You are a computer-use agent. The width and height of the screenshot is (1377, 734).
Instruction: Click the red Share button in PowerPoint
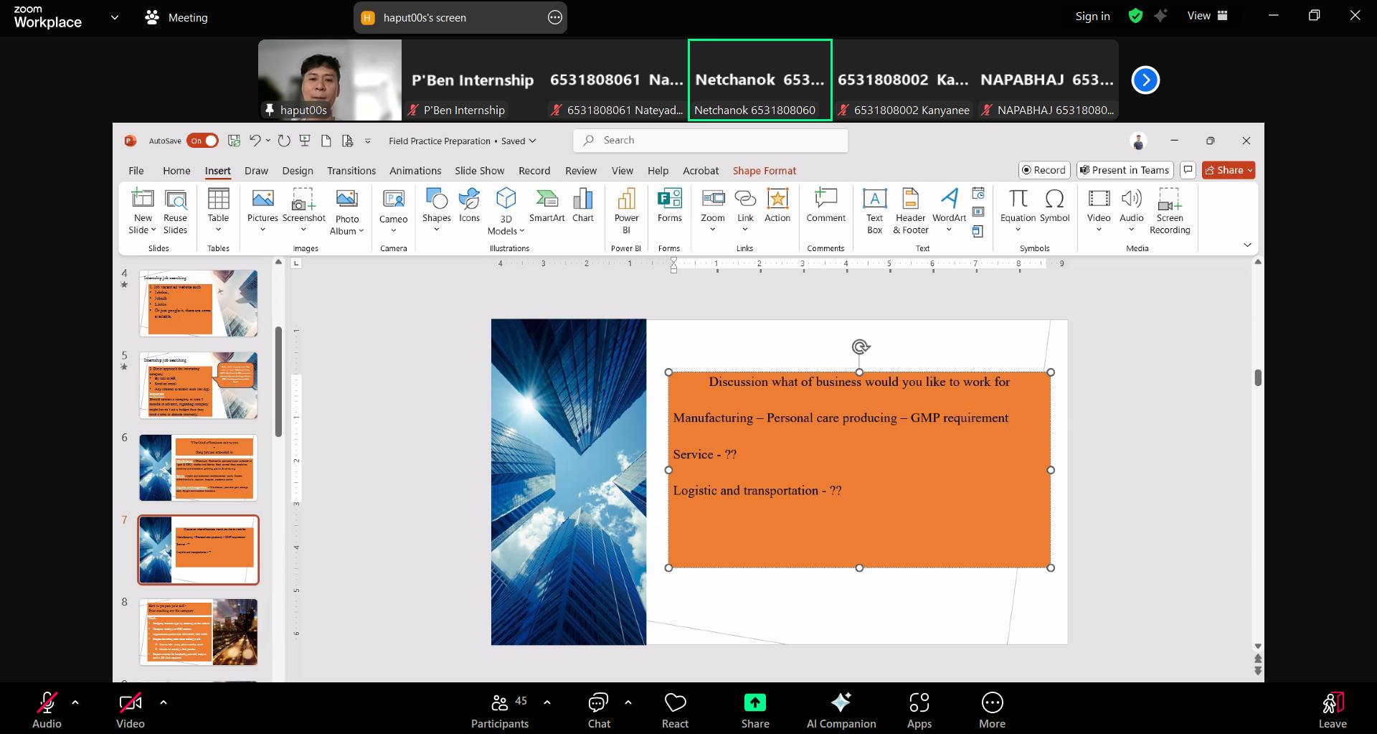pyautogui.click(x=1229, y=170)
